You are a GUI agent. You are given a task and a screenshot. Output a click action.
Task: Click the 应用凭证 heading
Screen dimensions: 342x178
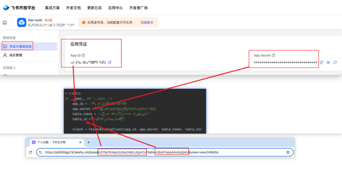coord(79,44)
